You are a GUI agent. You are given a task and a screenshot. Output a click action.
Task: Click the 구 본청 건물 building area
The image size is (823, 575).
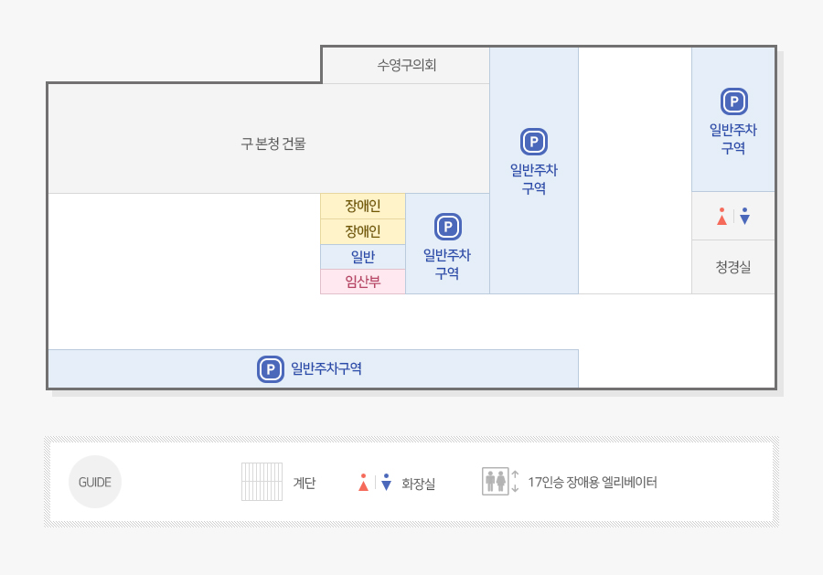273,144
